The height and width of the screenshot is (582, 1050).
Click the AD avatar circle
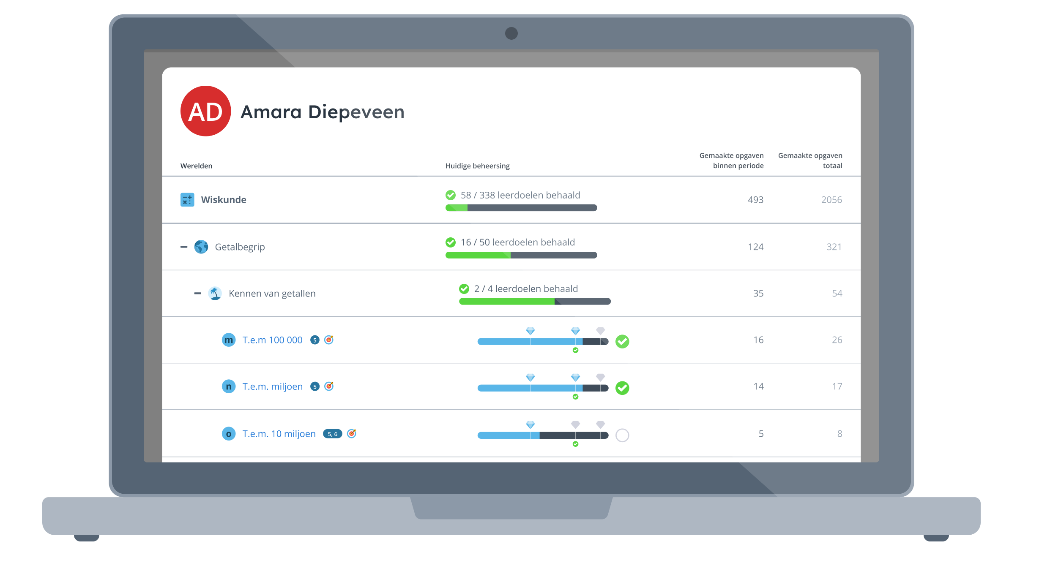pos(206,111)
